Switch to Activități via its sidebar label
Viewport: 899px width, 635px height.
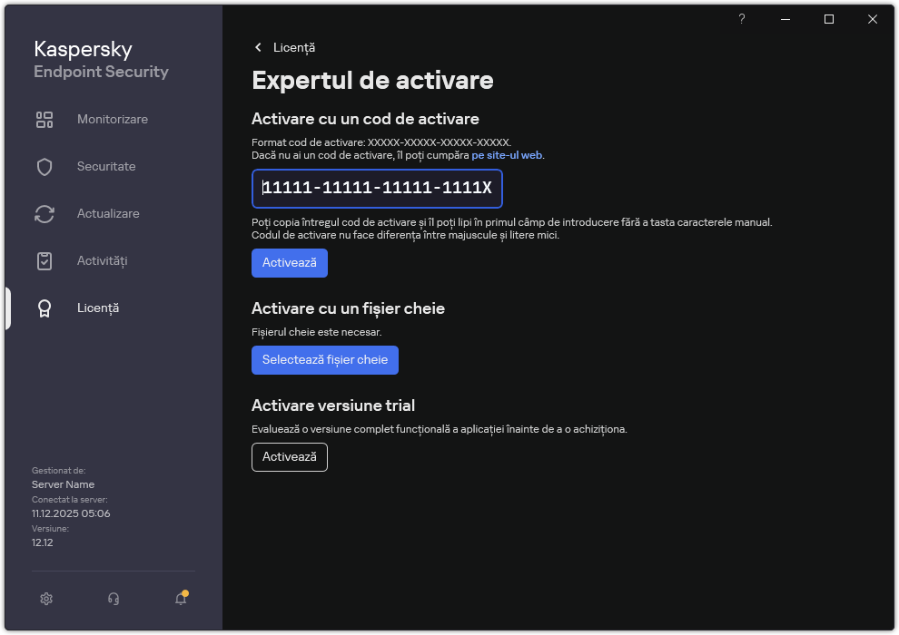coord(102,260)
